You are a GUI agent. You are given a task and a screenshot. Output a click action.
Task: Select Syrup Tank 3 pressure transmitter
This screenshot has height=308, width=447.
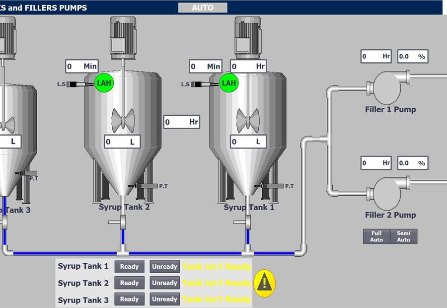[x=26, y=173]
